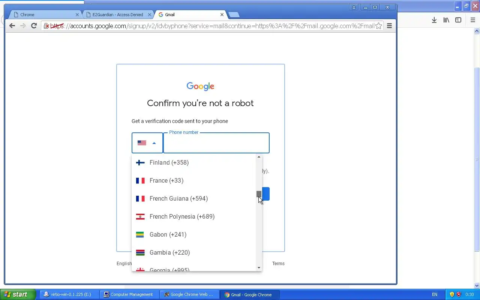Open Firefox downloads arrow in back window
Viewport: 480px width, 300px height.
point(434,20)
